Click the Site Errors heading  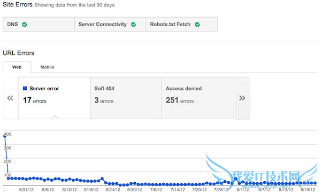pyautogui.click(x=18, y=4)
